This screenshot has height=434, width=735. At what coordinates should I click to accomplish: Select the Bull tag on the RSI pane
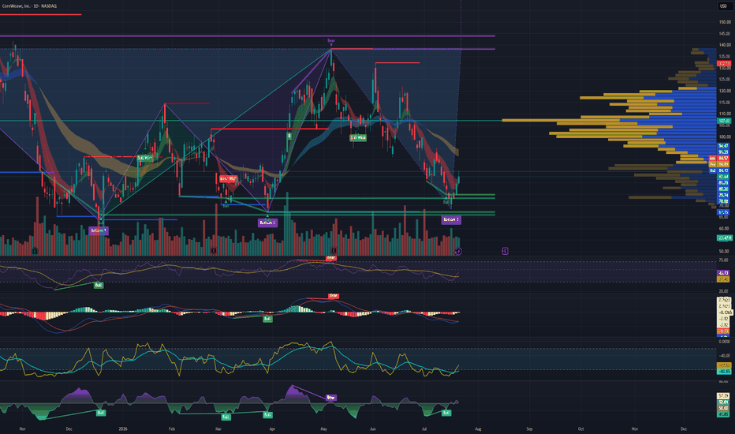click(x=99, y=286)
